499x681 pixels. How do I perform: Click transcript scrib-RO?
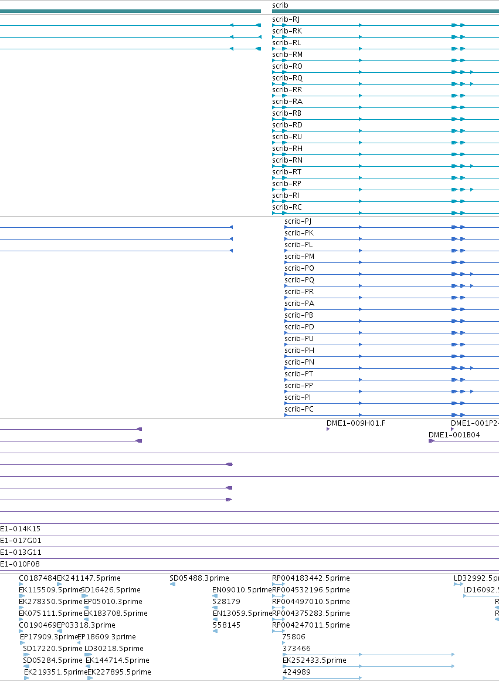coord(287,66)
